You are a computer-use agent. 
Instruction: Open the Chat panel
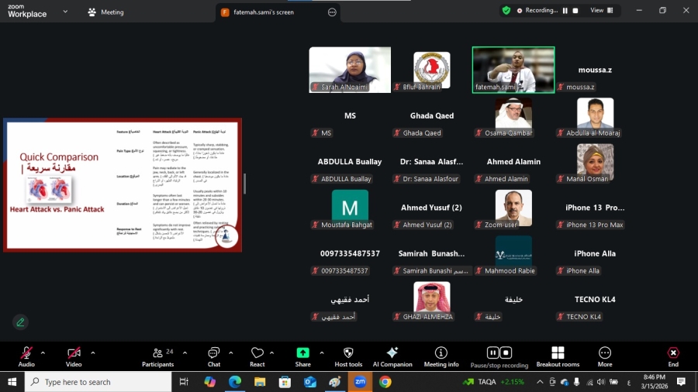tap(213, 353)
